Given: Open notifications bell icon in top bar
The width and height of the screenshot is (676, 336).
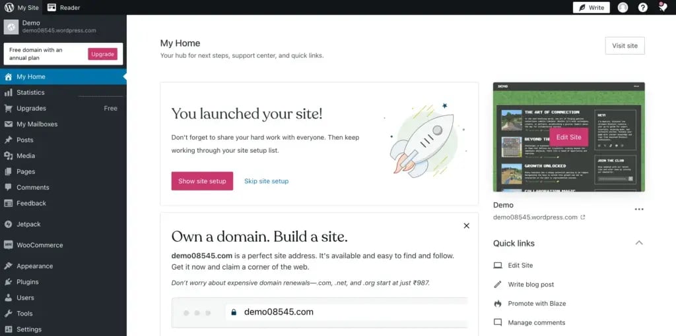Looking at the screenshot, I should tap(663, 7).
